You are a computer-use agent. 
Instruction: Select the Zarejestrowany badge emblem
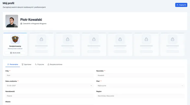click(x=15, y=39)
